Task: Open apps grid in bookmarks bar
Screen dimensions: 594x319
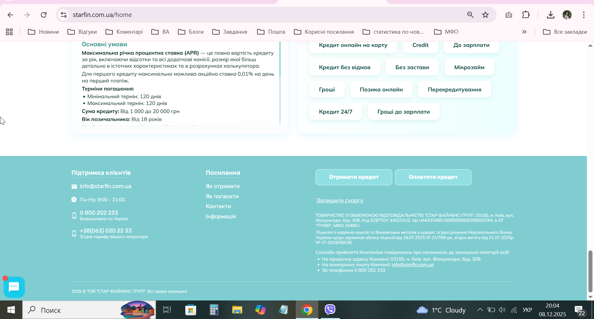Action: [9, 32]
